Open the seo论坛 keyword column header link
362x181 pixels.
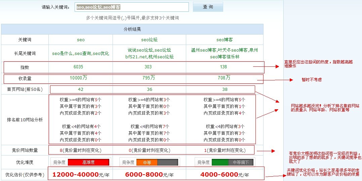(x=149, y=40)
